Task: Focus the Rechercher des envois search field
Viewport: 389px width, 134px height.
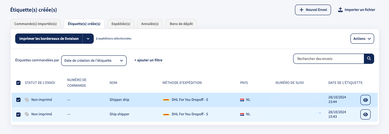Action: tap(329, 59)
